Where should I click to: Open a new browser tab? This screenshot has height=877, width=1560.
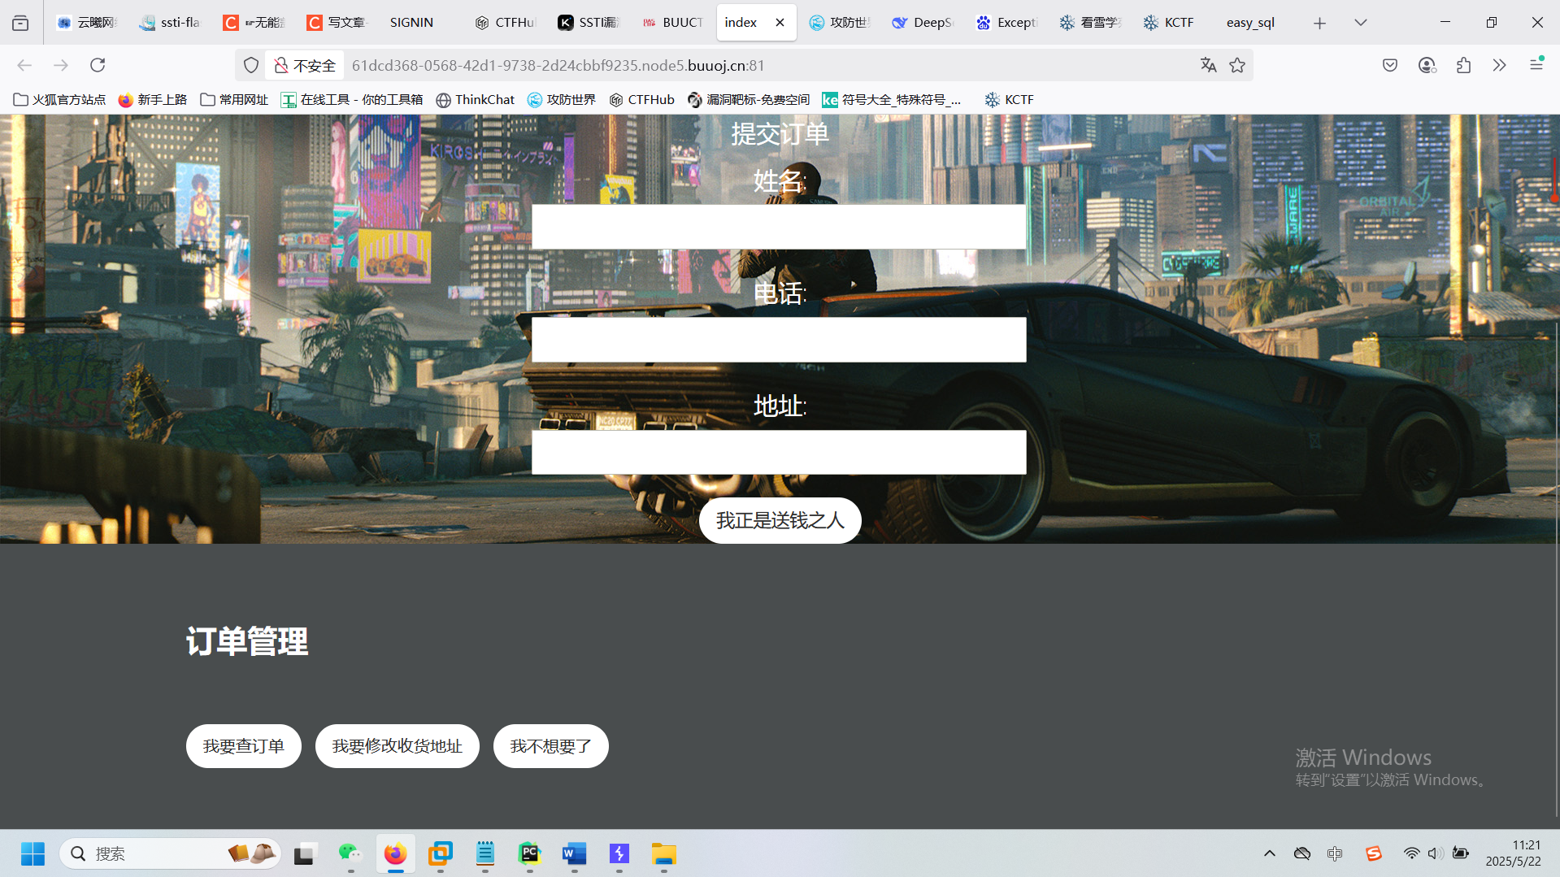(1319, 23)
